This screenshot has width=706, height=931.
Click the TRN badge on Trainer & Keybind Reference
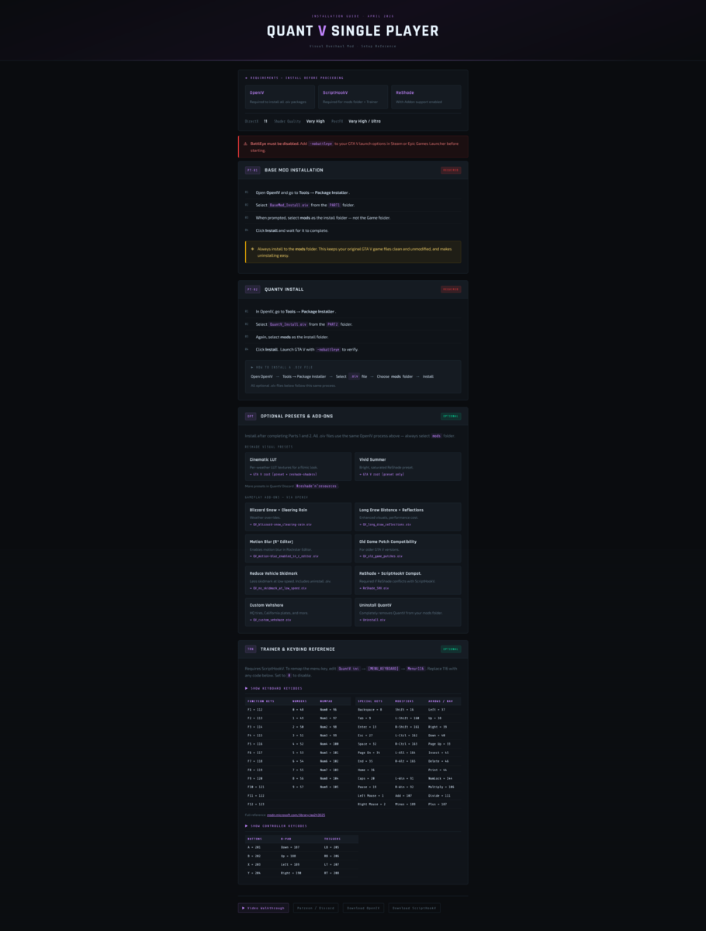pos(251,649)
